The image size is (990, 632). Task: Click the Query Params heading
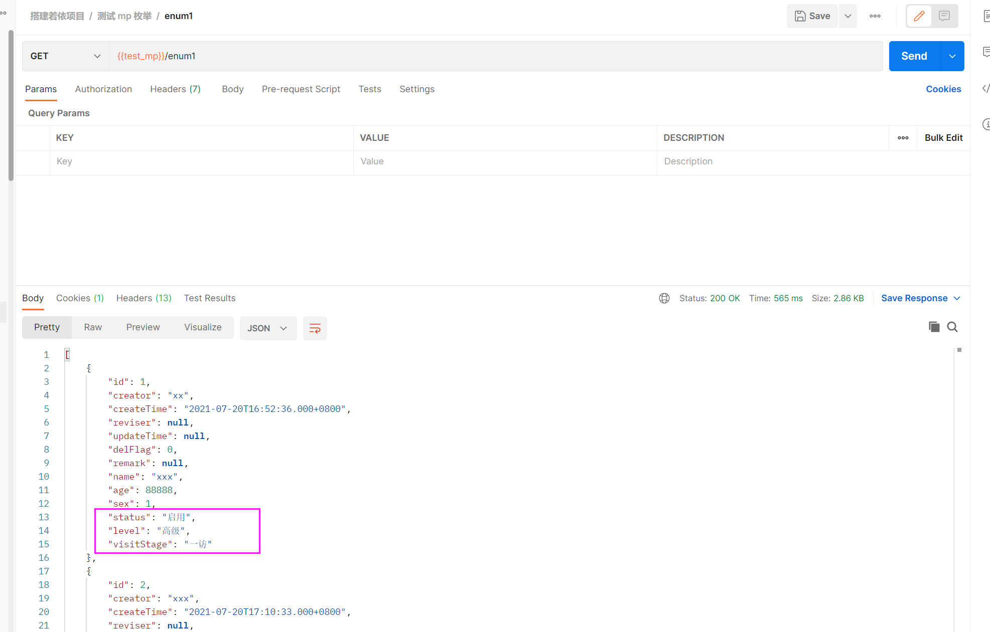pos(59,113)
